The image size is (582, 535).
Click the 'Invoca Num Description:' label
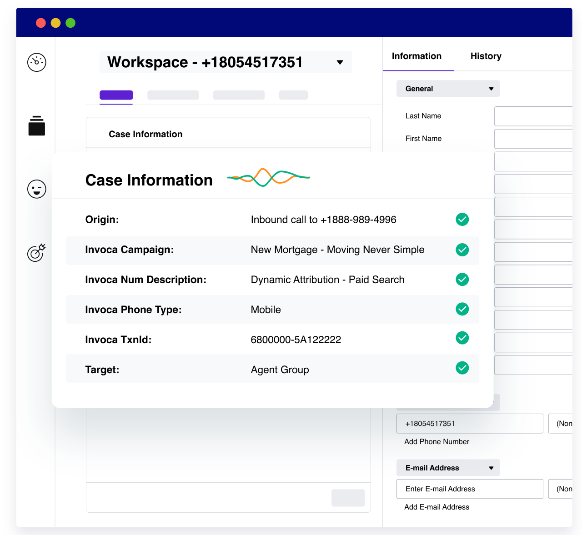pyautogui.click(x=146, y=280)
